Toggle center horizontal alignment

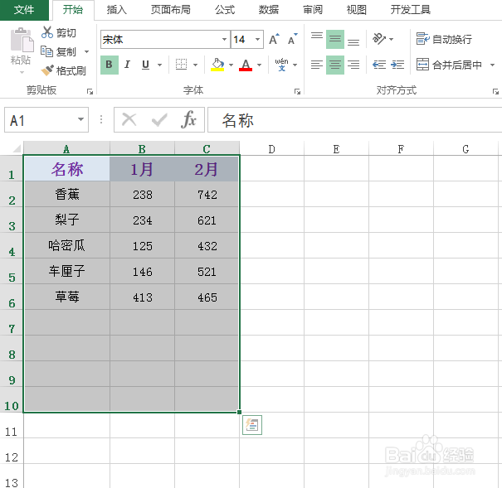pos(335,65)
